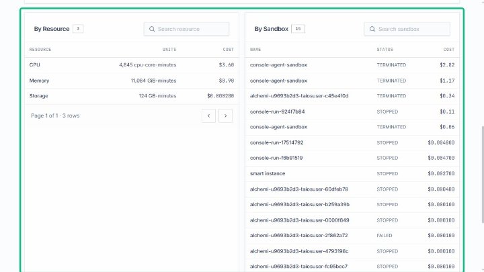Click the cost of taiosuser-c45e4f0d
Screen dimensions: 484x272
[447, 96]
